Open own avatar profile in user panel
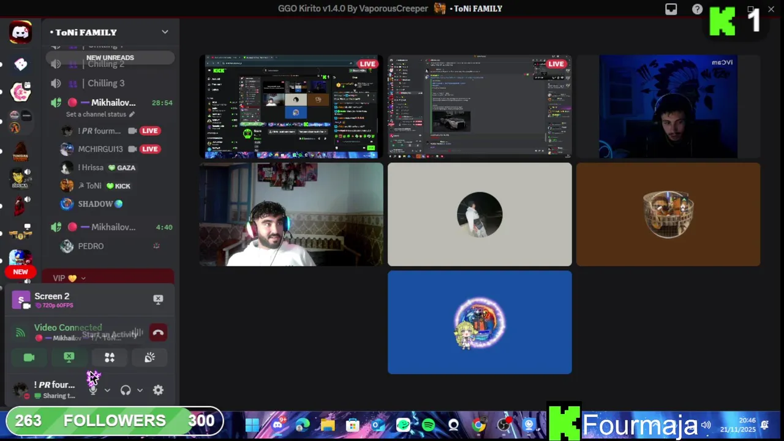Screen dimensions: 784x441 21,390
